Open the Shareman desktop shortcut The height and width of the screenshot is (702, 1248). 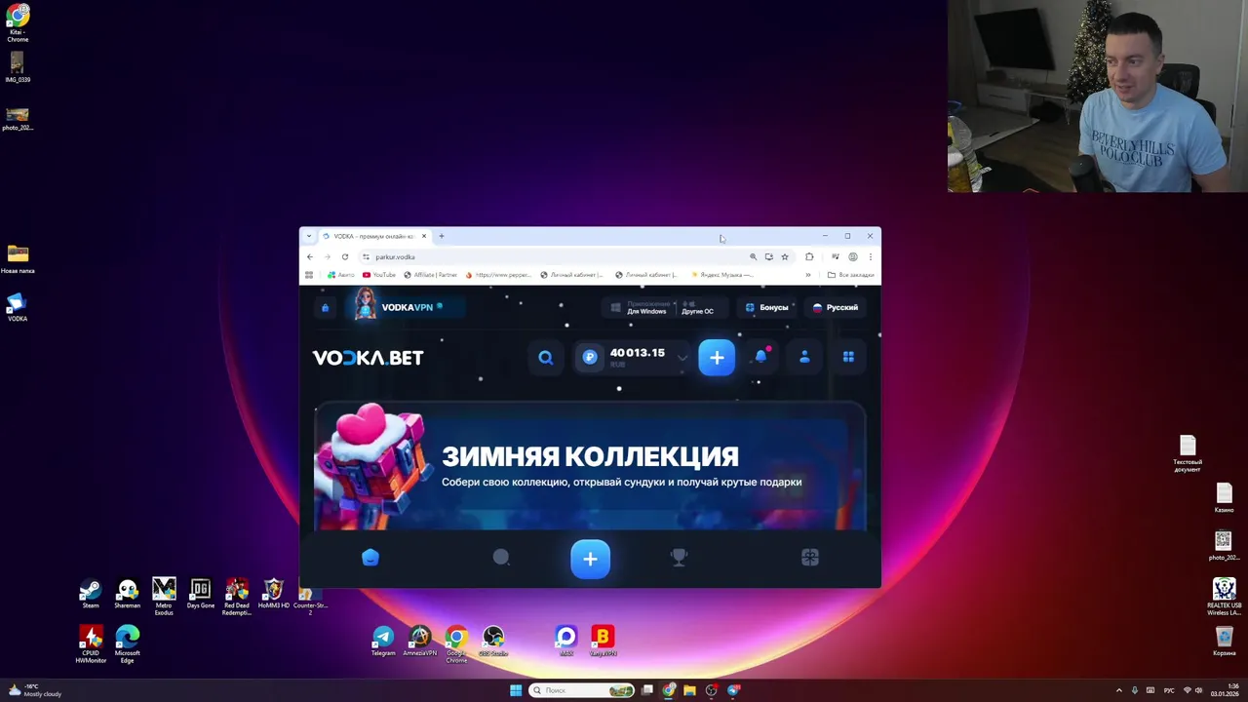tap(127, 594)
